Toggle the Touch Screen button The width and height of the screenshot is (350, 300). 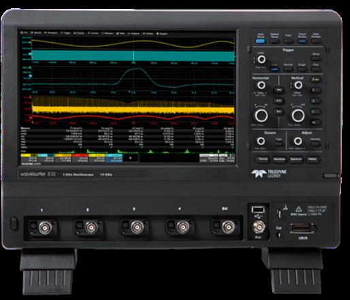302,41
